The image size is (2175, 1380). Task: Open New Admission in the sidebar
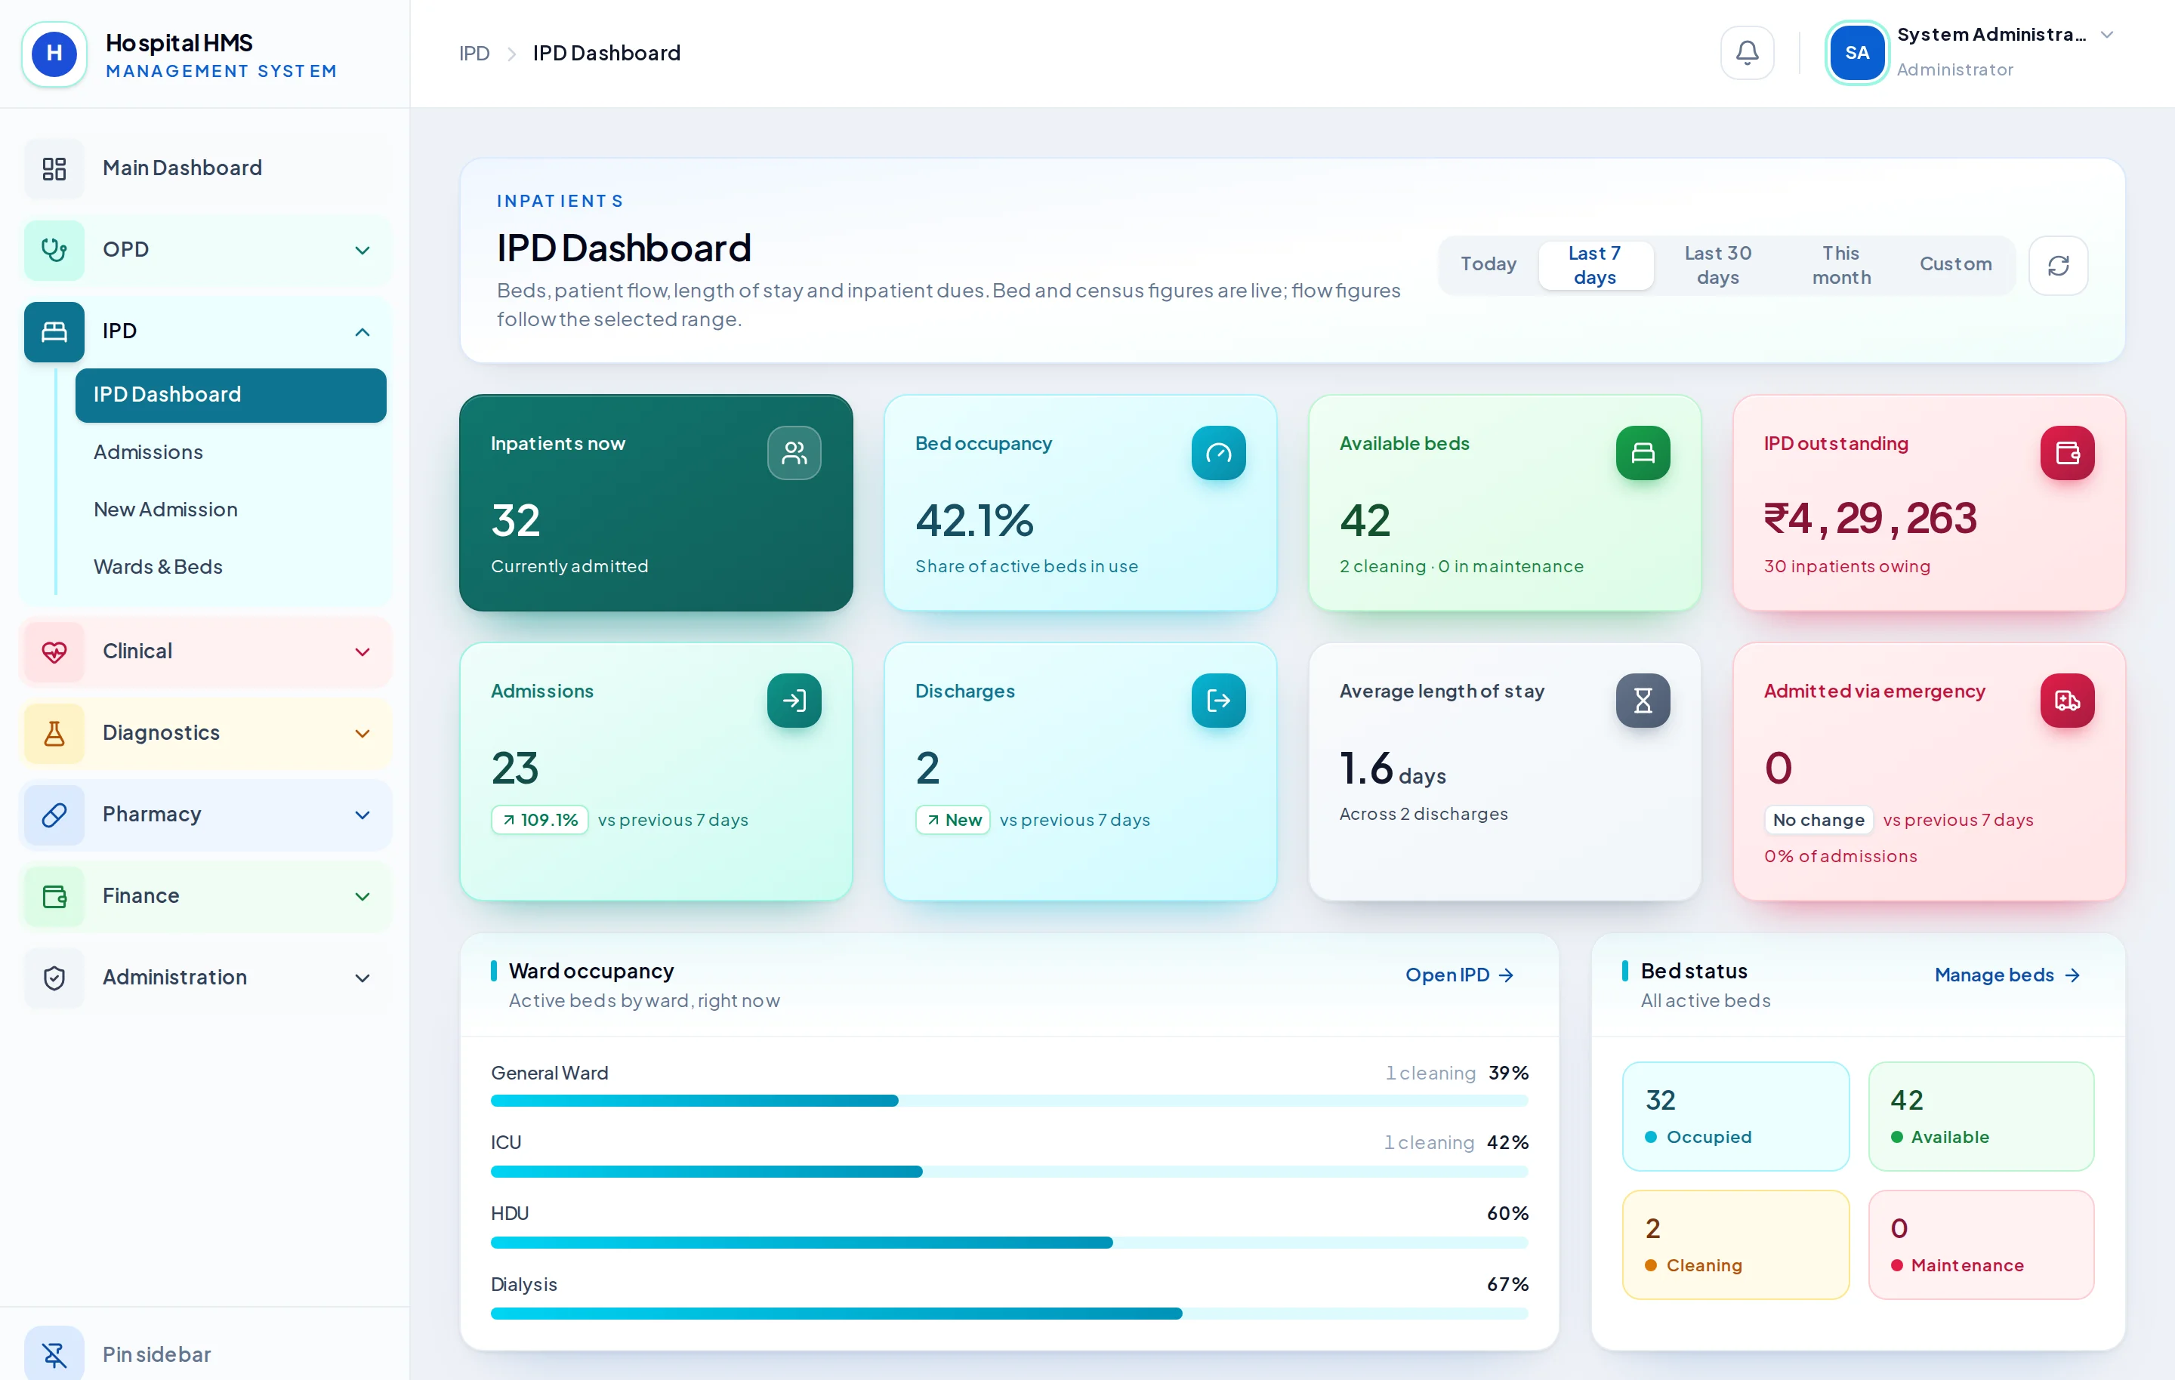(230, 510)
